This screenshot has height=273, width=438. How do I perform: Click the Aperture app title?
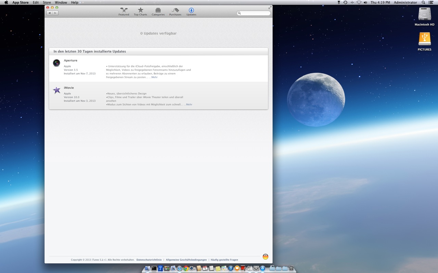(70, 60)
